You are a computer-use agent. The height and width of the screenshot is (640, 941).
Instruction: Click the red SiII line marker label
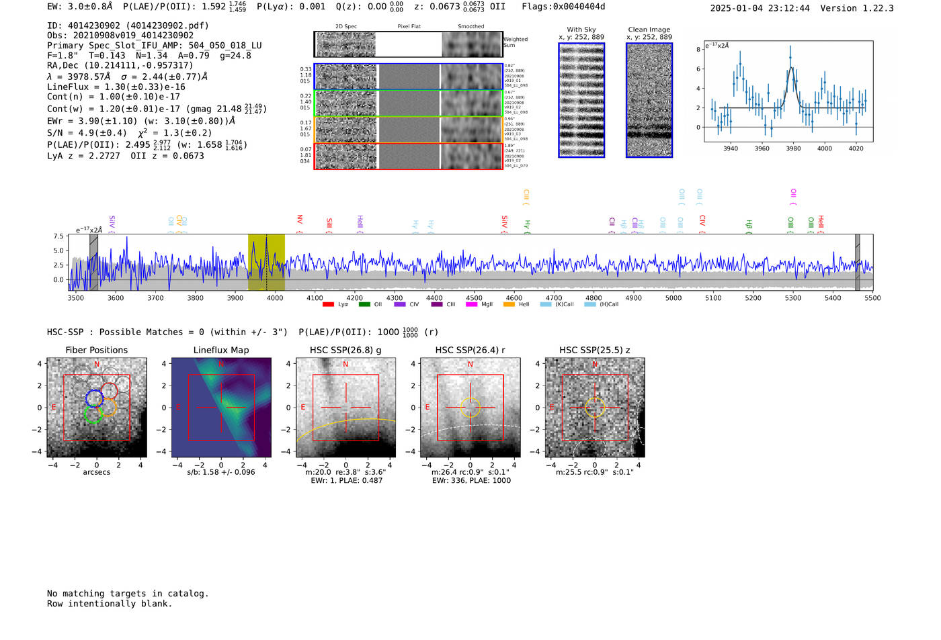click(329, 225)
